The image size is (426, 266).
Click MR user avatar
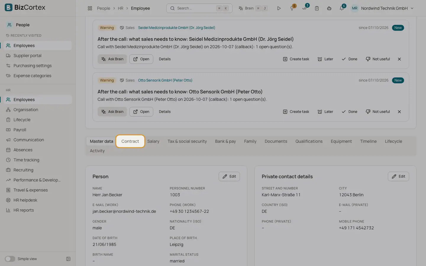tap(355, 8)
